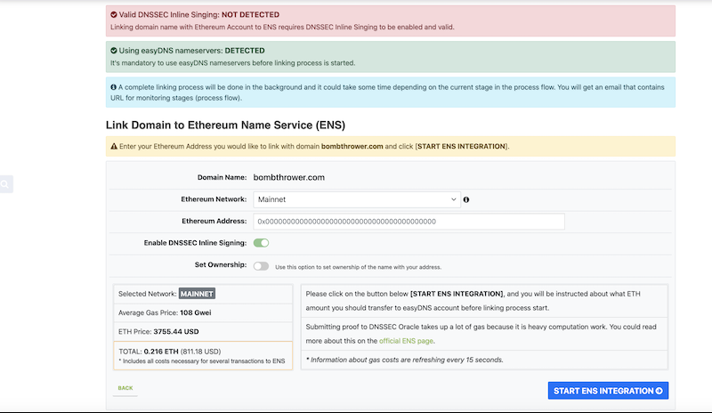Click the Average Gas Price 108 Gwei row
The height and width of the screenshot is (413, 712).
coord(203,312)
